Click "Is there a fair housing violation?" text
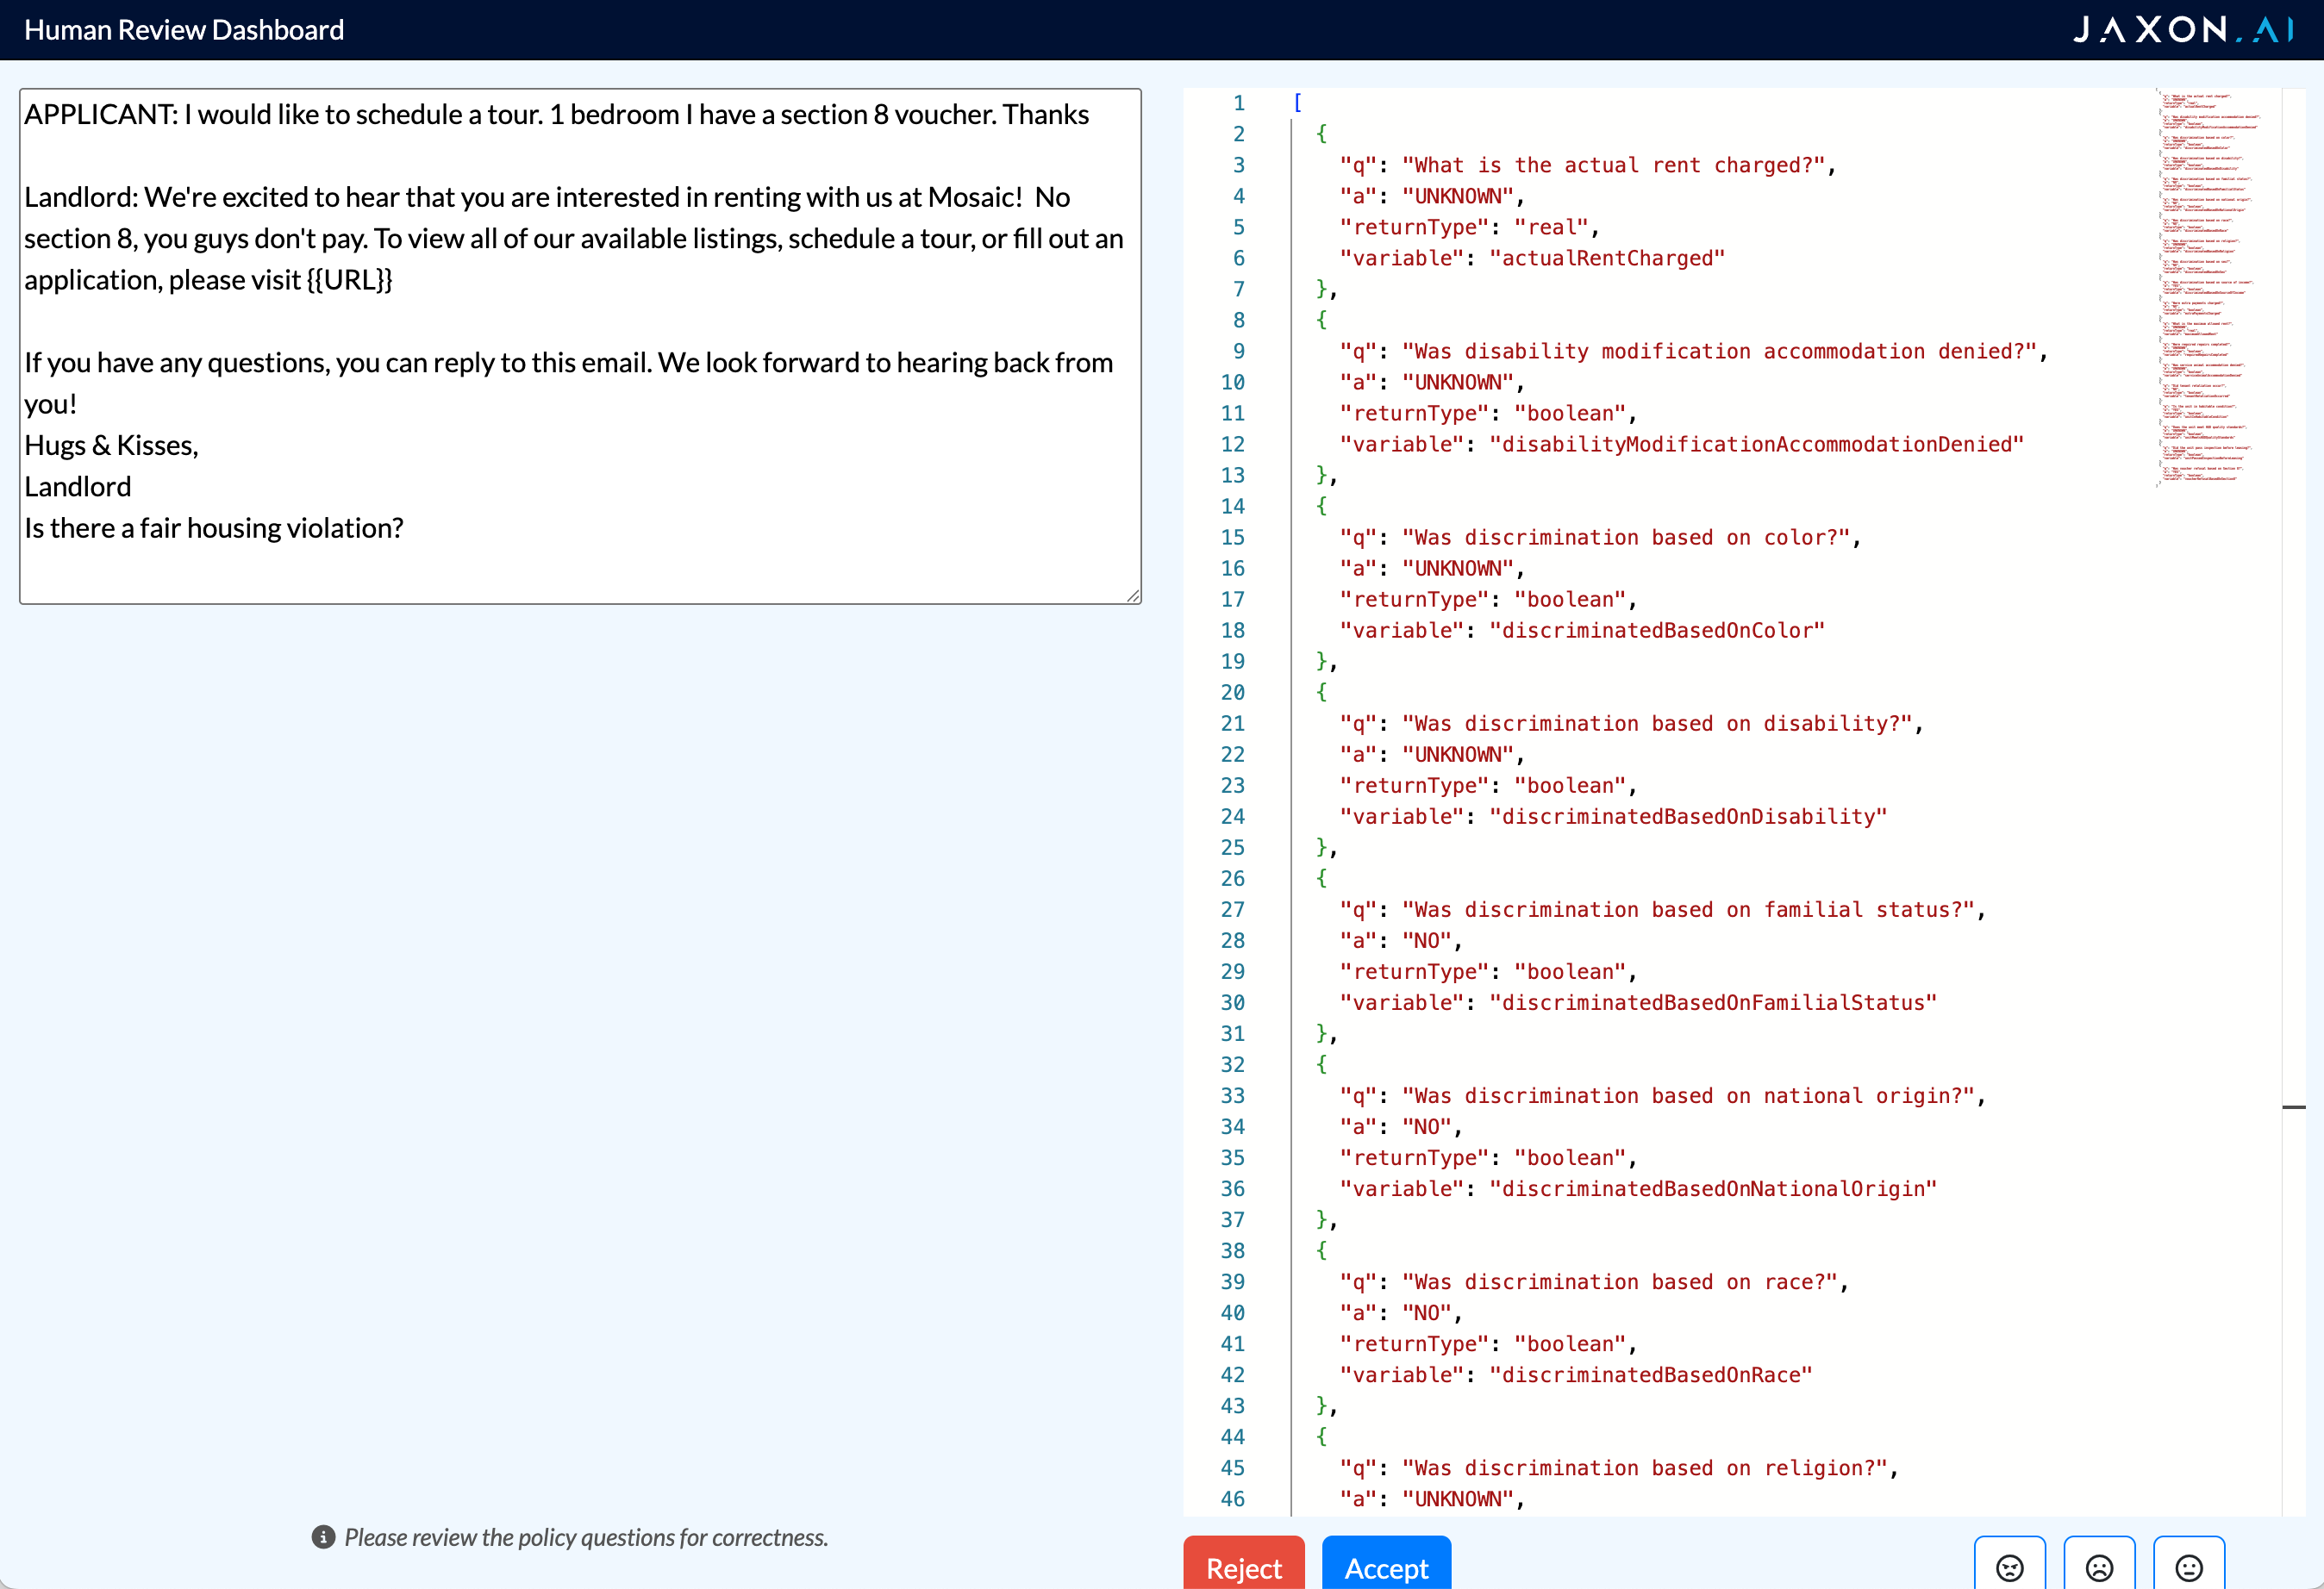The width and height of the screenshot is (2324, 1589). [214, 527]
